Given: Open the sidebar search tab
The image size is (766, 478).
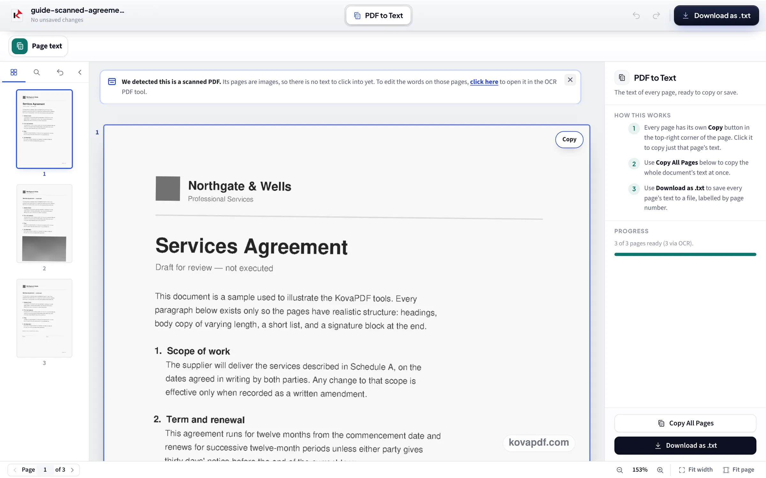Looking at the screenshot, I should coord(37,72).
